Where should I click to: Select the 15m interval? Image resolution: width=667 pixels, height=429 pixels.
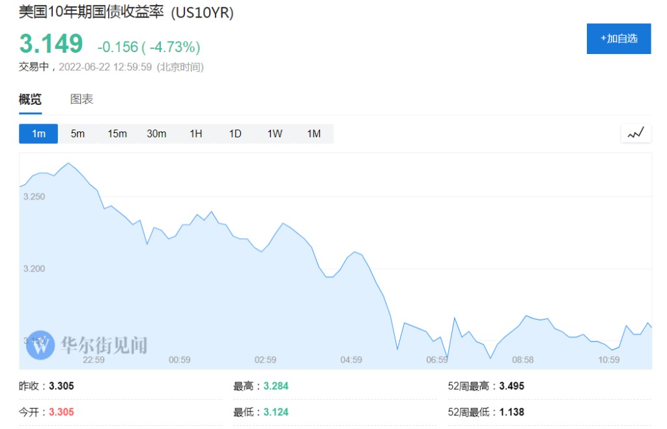point(117,133)
